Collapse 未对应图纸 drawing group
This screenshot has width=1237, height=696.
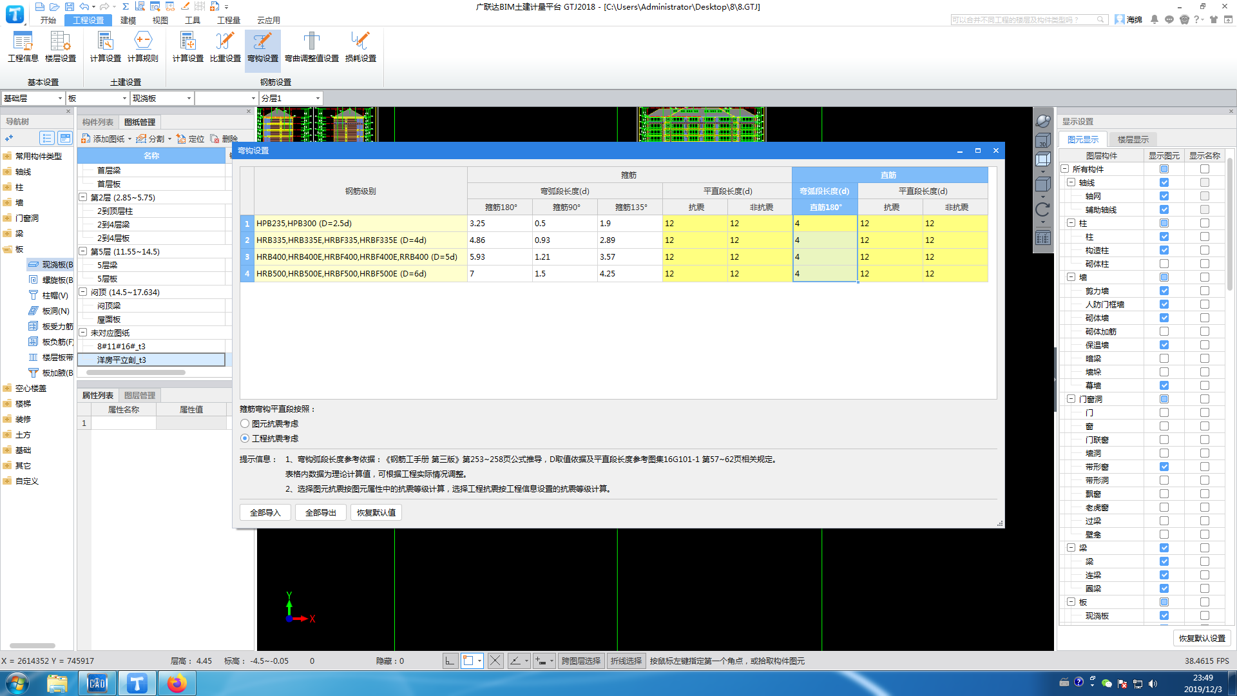(83, 333)
